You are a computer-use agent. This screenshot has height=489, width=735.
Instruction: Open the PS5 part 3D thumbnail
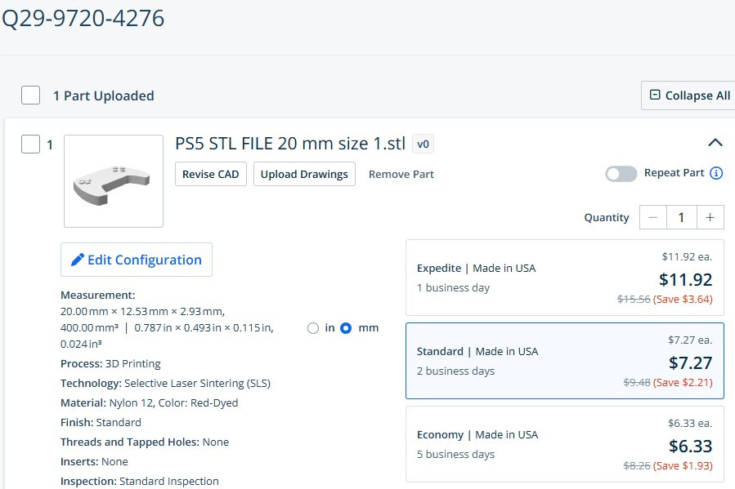click(x=114, y=181)
